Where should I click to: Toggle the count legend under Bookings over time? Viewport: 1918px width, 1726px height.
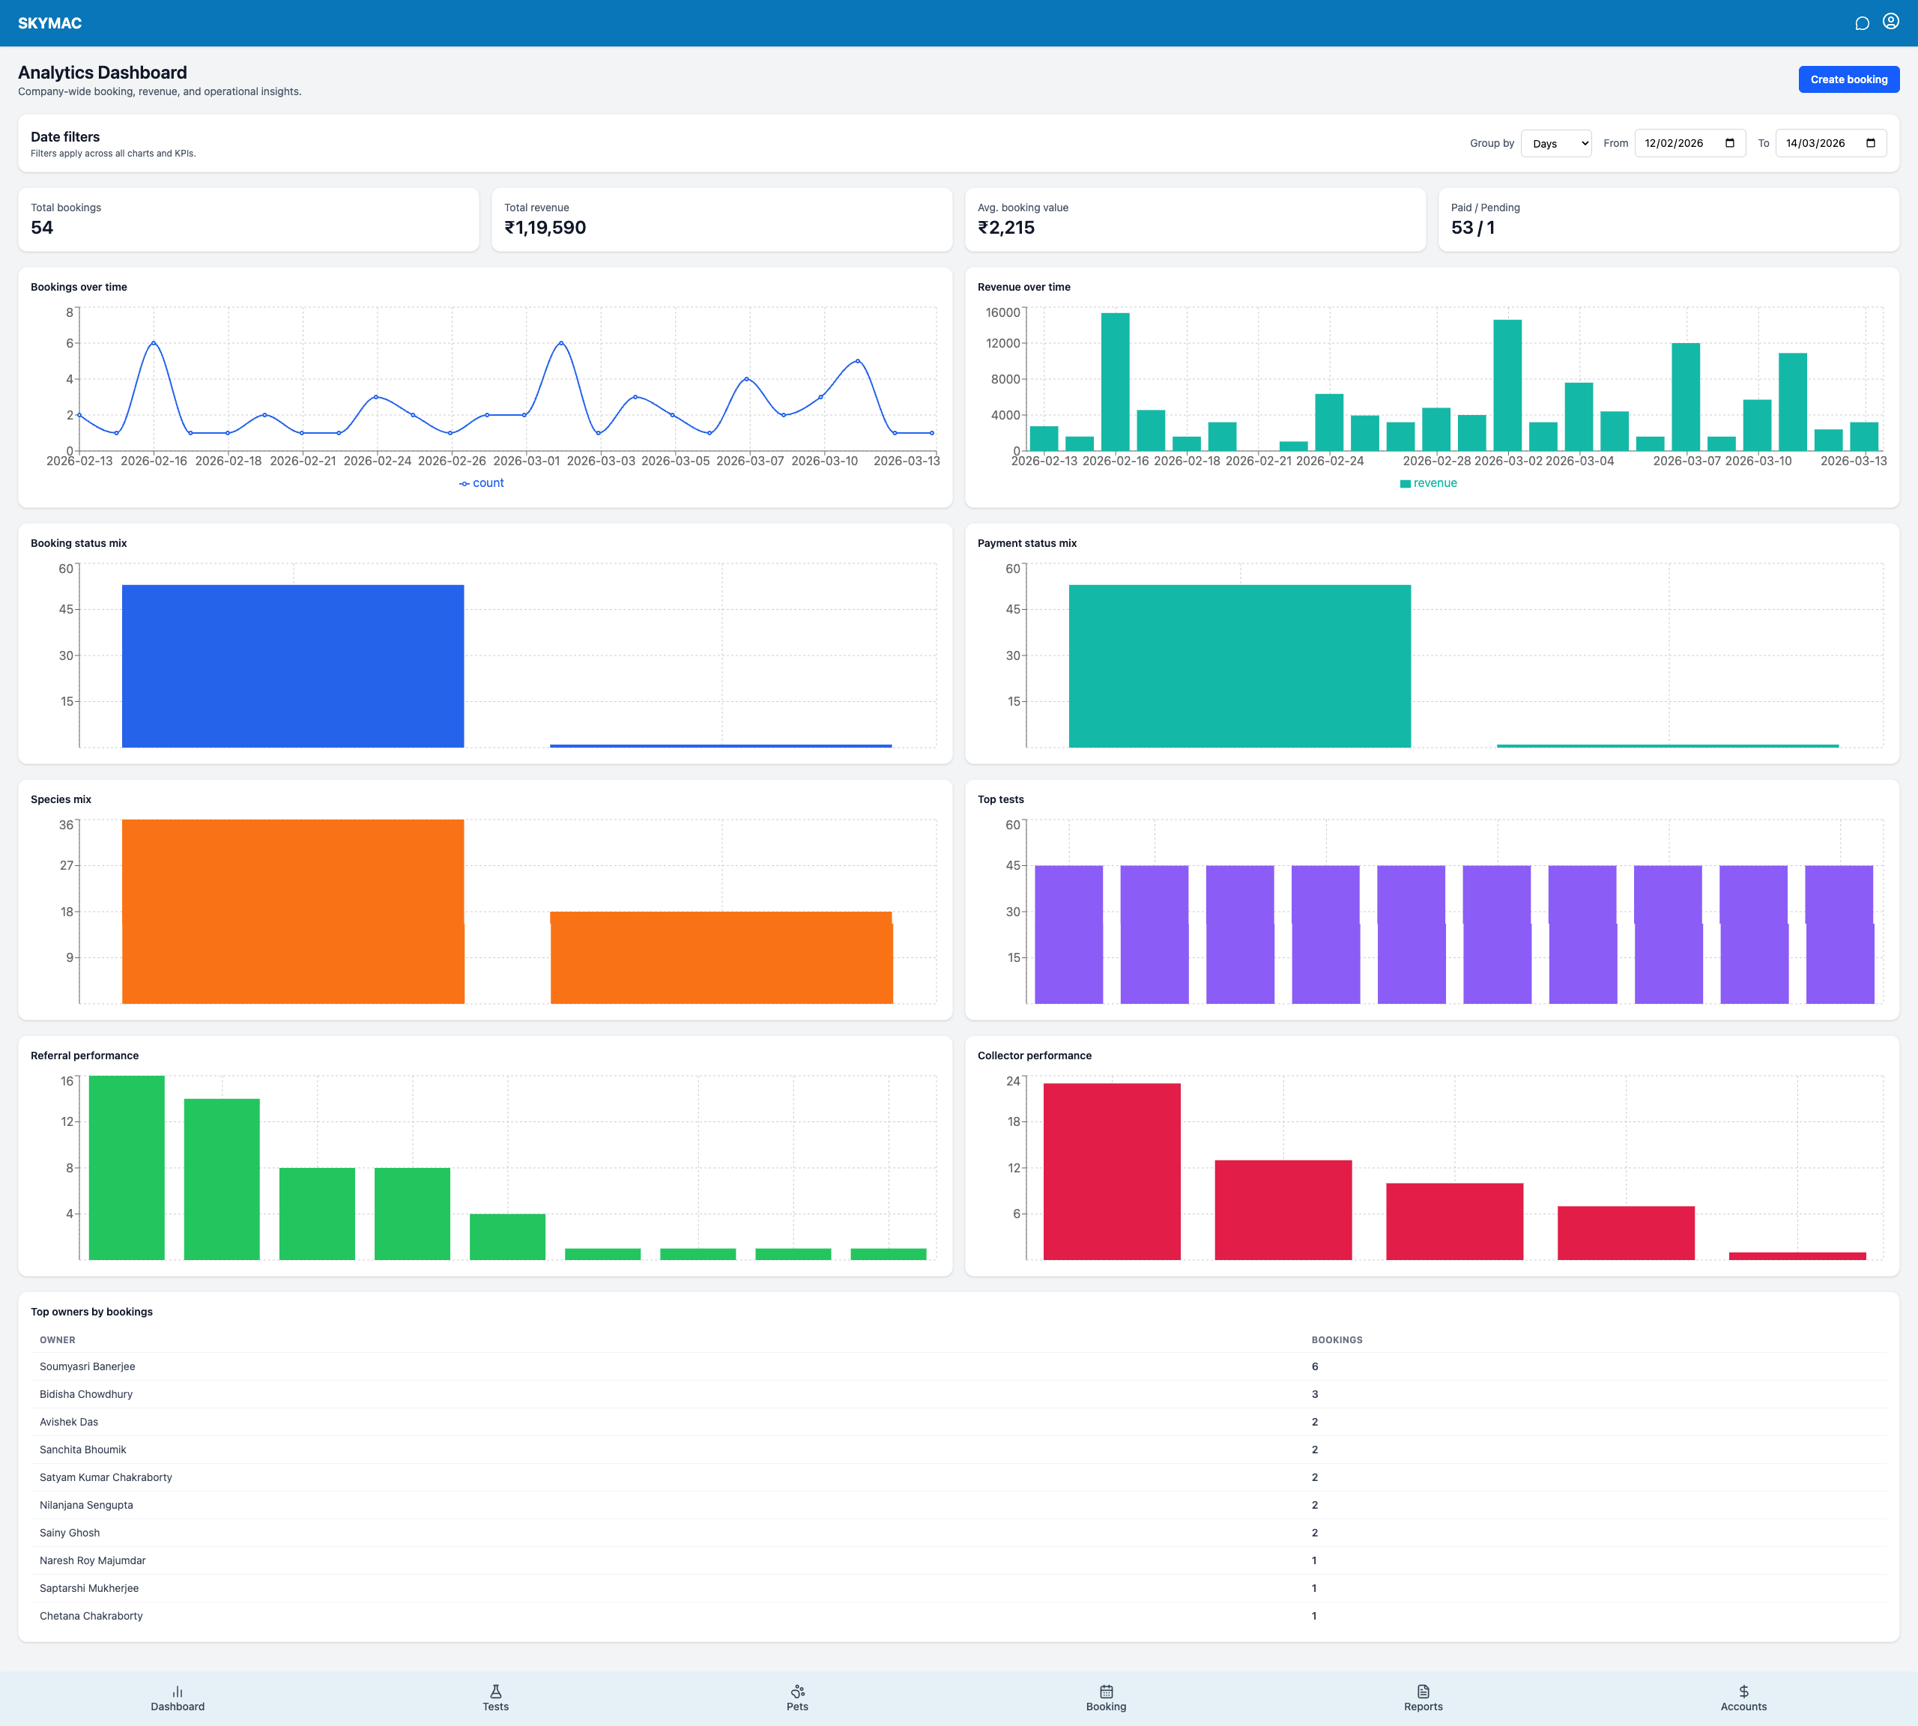point(481,482)
